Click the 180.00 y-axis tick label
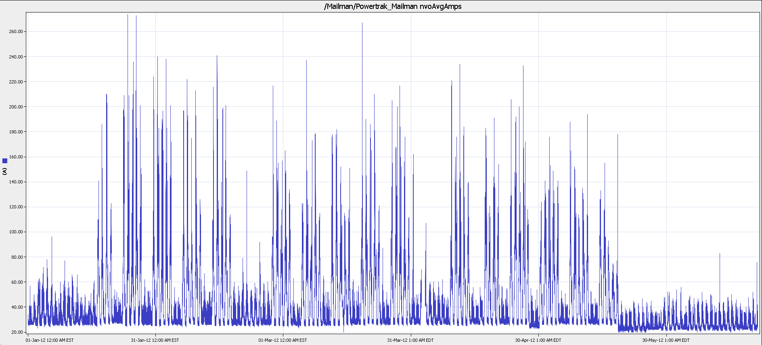This screenshot has width=762, height=345. click(x=16, y=132)
